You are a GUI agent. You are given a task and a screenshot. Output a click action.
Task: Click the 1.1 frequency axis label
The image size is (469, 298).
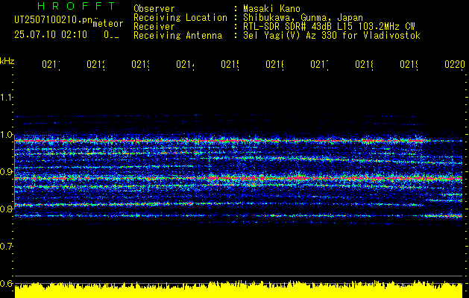point(6,98)
